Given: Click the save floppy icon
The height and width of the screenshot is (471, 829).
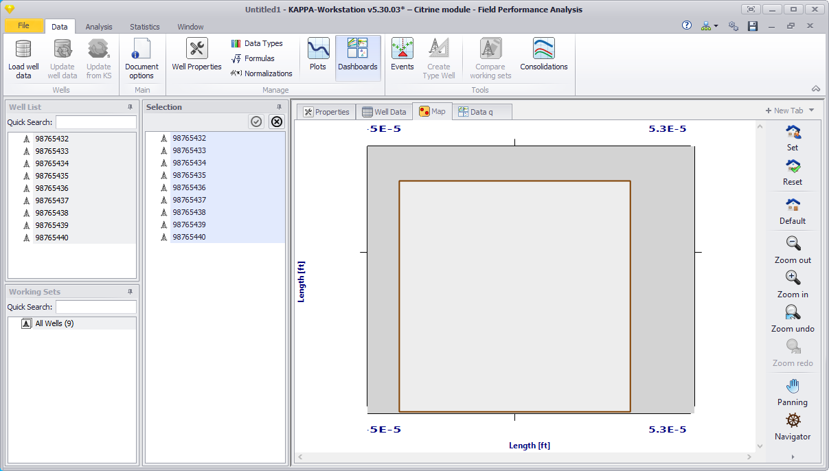Looking at the screenshot, I should point(753,26).
